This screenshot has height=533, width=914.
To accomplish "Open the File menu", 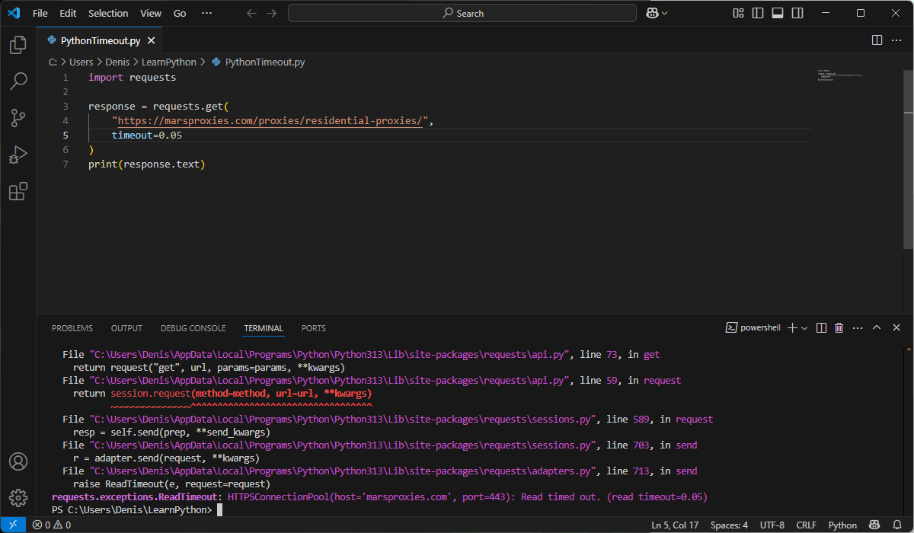I will pyautogui.click(x=40, y=13).
